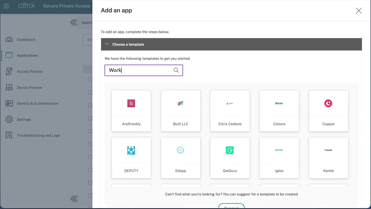Select the Copper app template icon
This screenshot has width=371, height=209.
click(x=328, y=103)
